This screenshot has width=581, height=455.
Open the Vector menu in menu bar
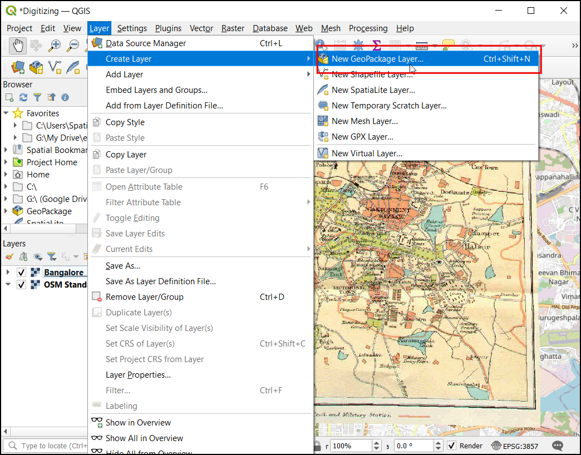pos(201,28)
